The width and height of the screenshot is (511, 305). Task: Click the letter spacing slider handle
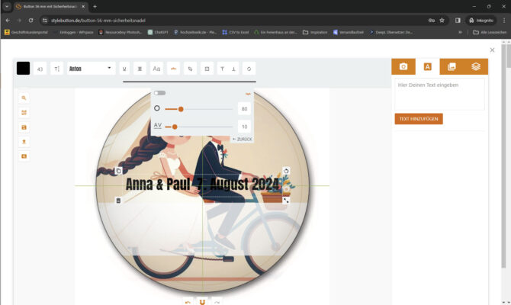[175, 127]
